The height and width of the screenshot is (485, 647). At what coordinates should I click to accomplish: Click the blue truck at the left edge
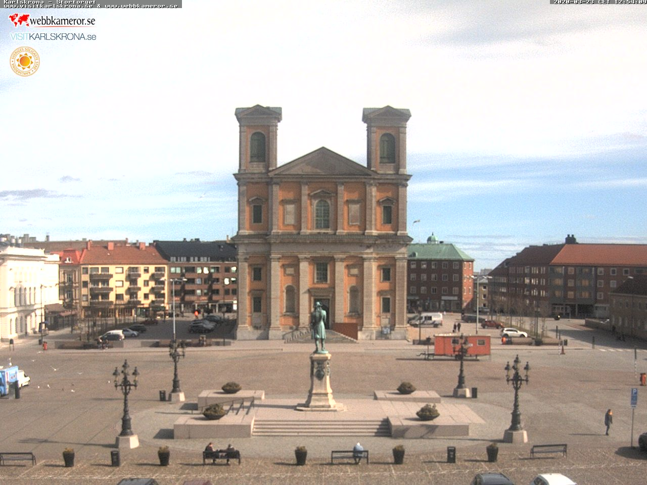pos(9,380)
